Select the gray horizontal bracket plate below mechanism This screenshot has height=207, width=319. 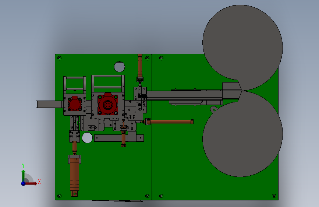119,138
